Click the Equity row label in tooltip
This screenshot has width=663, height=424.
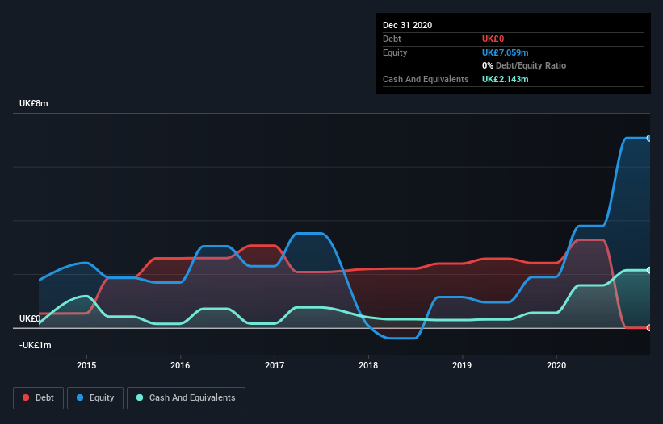click(x=395, y=52)
